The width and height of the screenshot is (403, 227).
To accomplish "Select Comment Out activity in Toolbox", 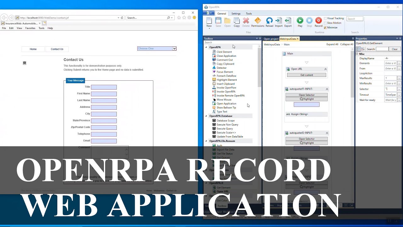I will click(x=224, y=60).
